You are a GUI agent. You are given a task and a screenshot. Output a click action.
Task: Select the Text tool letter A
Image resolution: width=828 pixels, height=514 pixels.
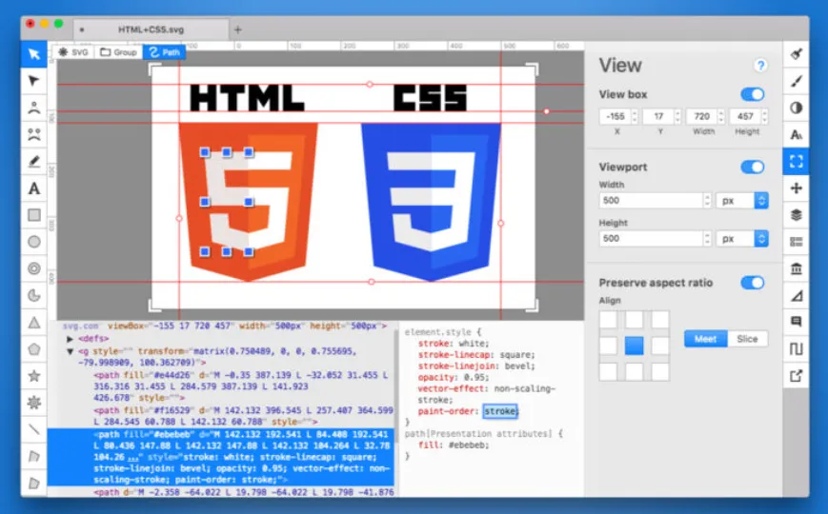(33, 188)
